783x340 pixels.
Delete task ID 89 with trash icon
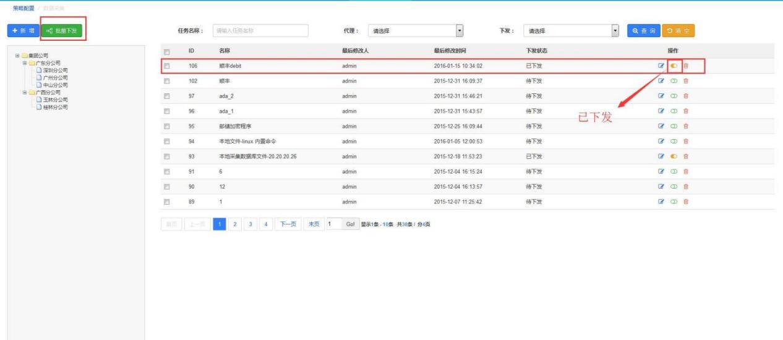[685, 202]
